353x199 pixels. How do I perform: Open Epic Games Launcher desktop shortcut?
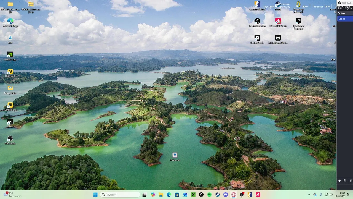(x=298, y=23)
